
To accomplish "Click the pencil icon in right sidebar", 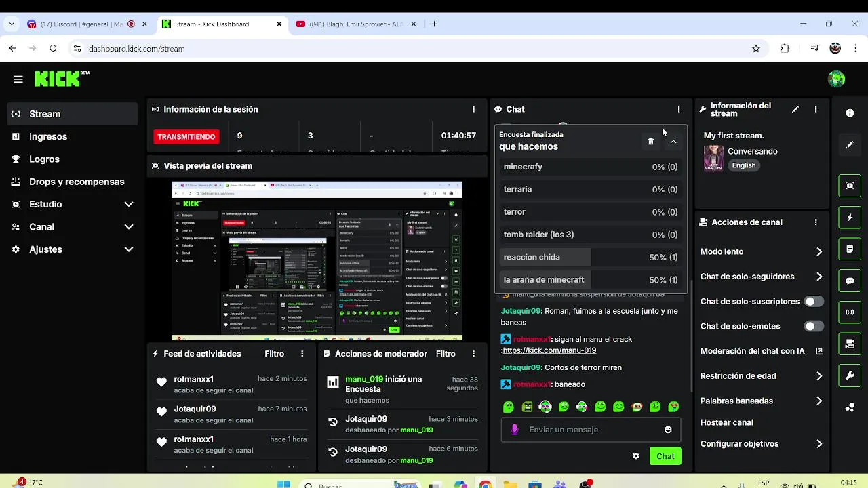I will (x=850, y=145).
